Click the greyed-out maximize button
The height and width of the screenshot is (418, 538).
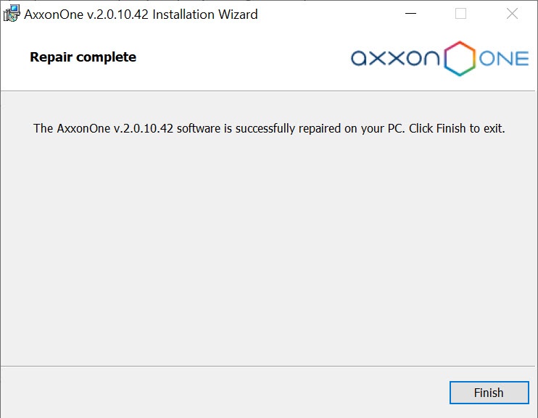click(x=460, y=14)
